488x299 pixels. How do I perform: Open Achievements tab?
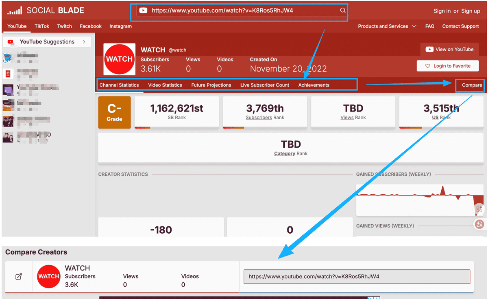point(314,85)
